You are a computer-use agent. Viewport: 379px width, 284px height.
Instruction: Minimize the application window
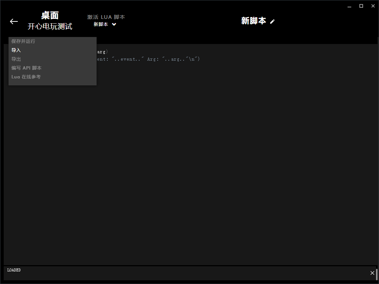350,6
